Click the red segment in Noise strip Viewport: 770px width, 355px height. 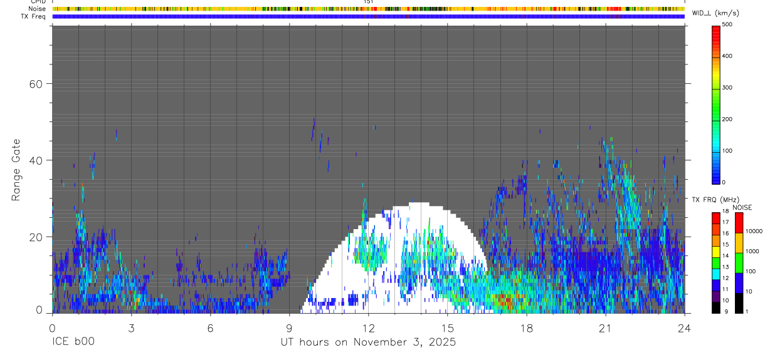[x=614, y=9]
